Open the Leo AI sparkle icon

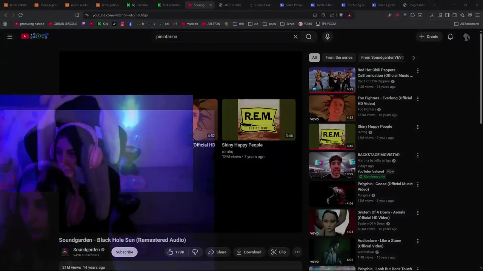pyautogui.click(x=462, y=15)
